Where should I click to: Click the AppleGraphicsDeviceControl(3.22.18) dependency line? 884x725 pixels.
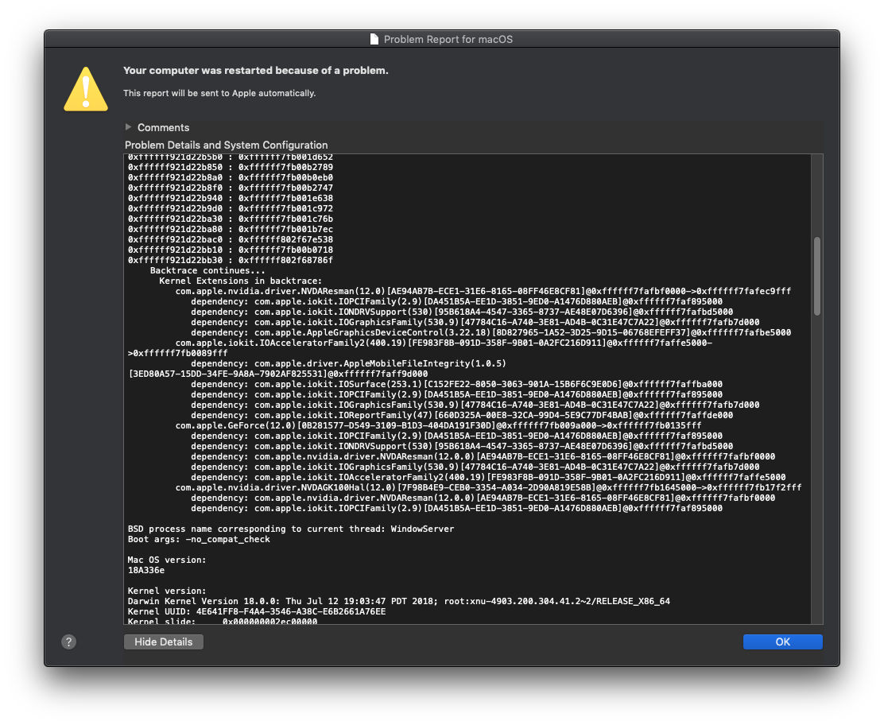click(x=491, y=332)
